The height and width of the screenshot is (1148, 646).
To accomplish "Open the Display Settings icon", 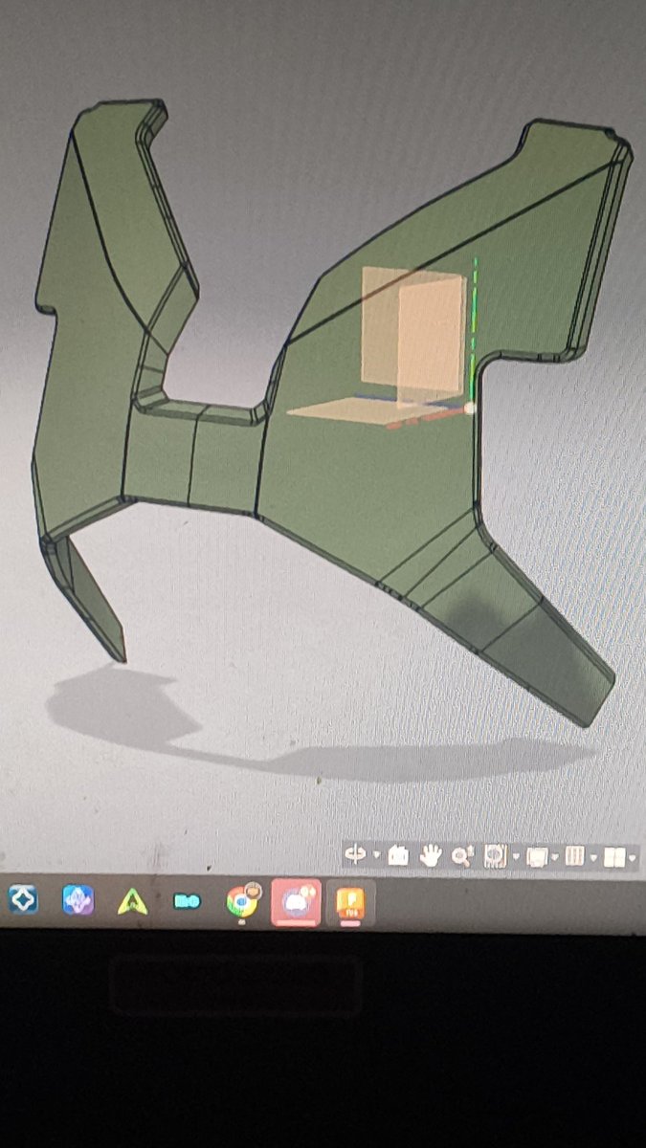I will pos(537,856).
